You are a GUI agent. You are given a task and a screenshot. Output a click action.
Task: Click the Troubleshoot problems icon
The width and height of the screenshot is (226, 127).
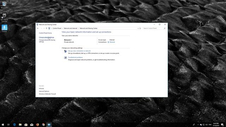(x=65, y=58)
